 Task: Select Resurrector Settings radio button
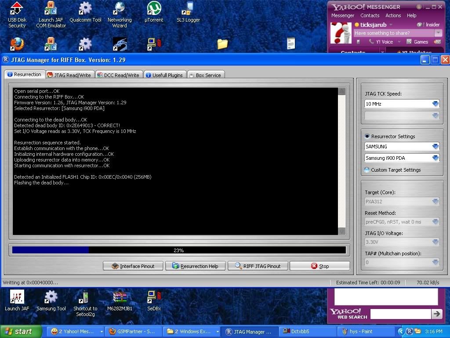[x=367, y=136]
